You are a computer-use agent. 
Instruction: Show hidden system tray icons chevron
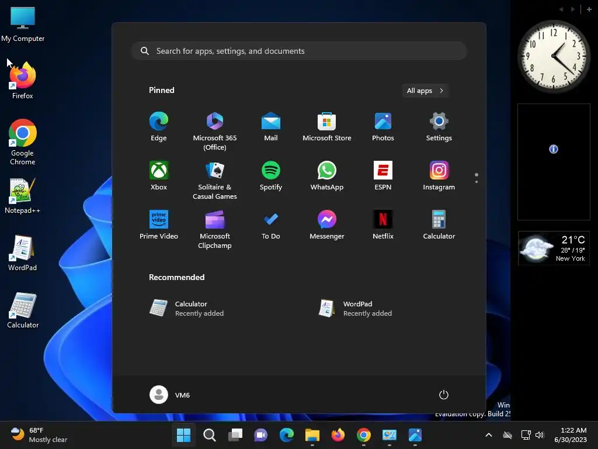489,435
